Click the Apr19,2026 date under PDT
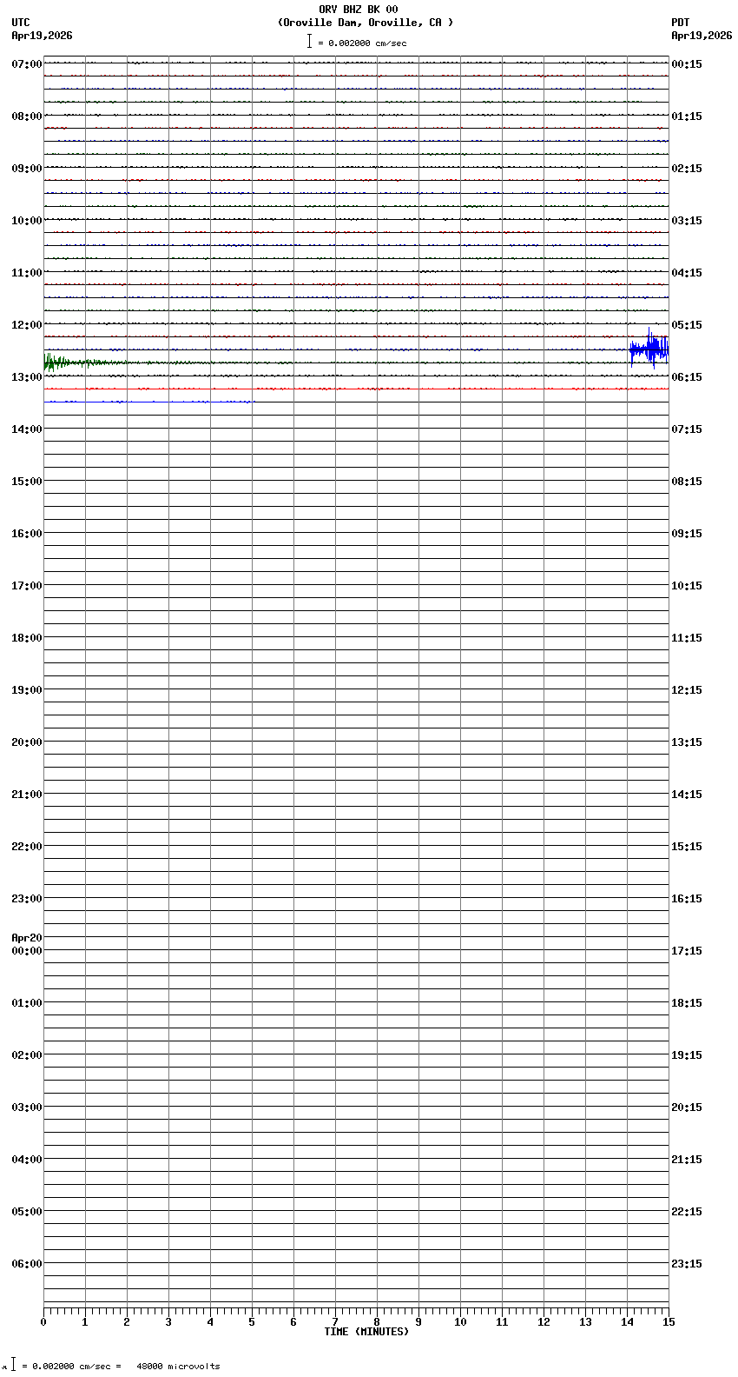Viewport: 738px width, 1377px height. (x=702, y=36)
